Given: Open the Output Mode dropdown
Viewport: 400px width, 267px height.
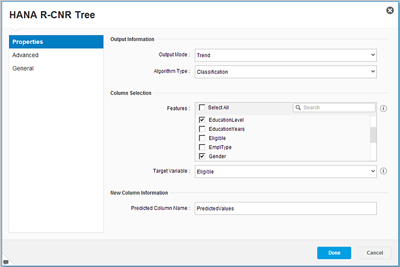Looking at the screenshot, I should [x=286, y=55].
